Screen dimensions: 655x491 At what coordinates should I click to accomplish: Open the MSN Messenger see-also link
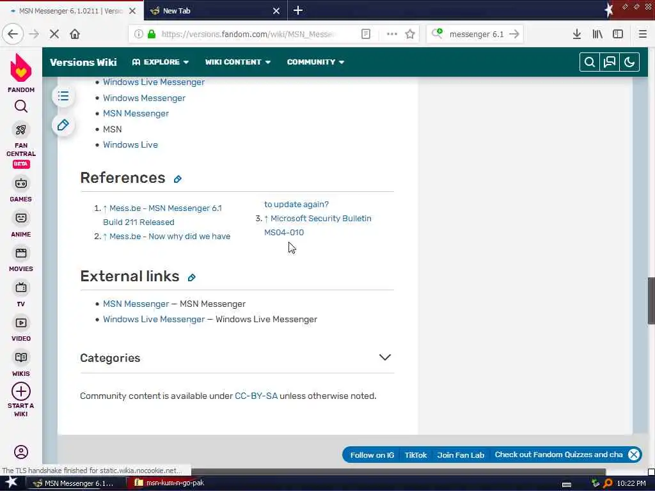(136, 114)
